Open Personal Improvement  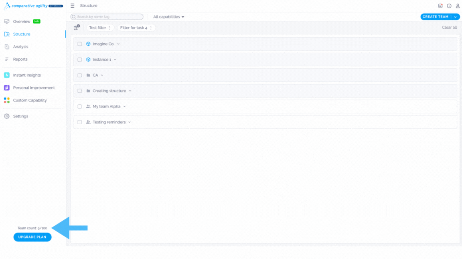click(x=33, y=88)
